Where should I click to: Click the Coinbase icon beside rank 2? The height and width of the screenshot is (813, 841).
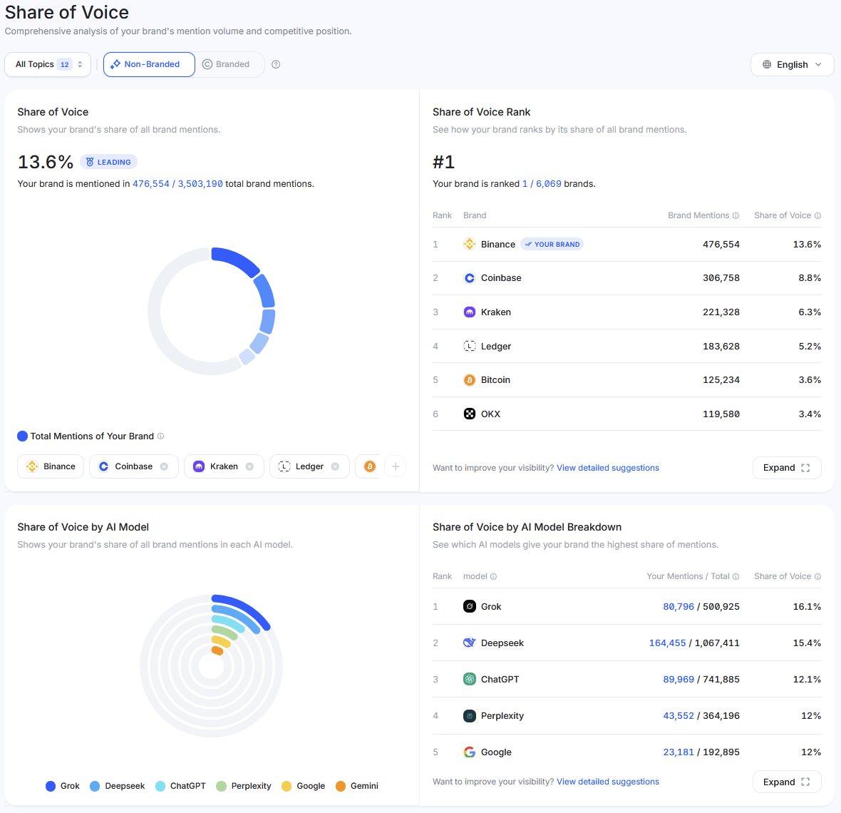[470, 277]
